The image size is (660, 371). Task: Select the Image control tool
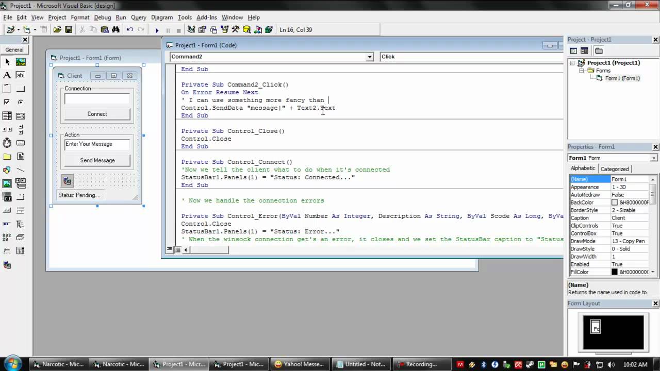pos(7,183)
